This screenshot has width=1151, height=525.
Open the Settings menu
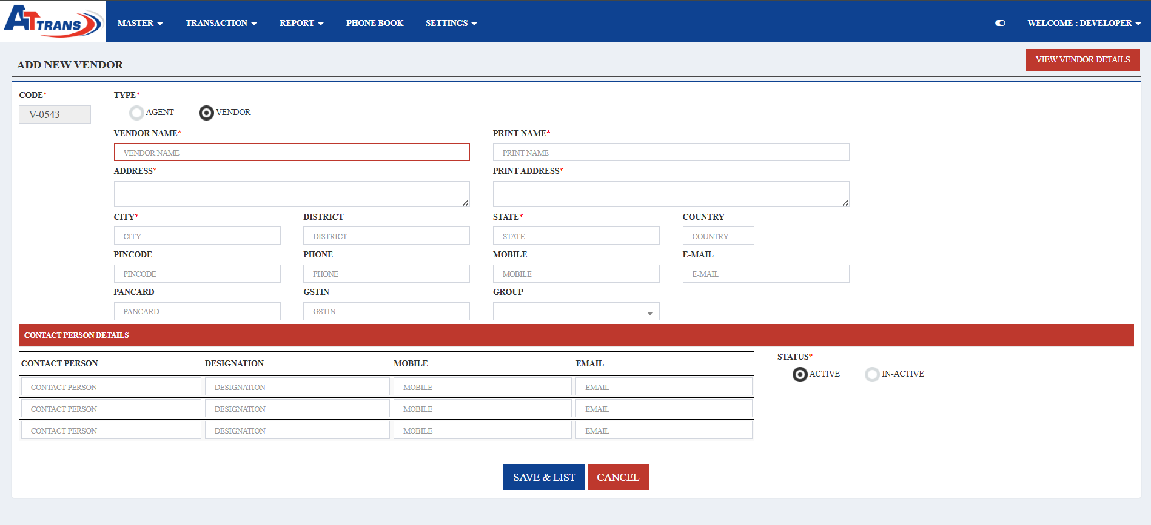tap(451, 23)
